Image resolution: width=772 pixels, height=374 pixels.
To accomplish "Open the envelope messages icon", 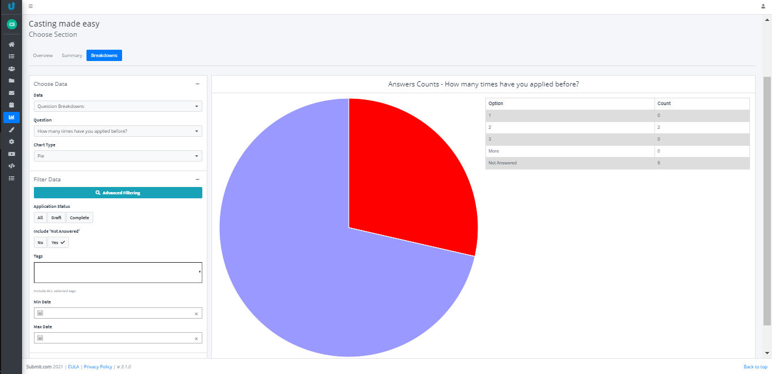I will tap(11, 93).
